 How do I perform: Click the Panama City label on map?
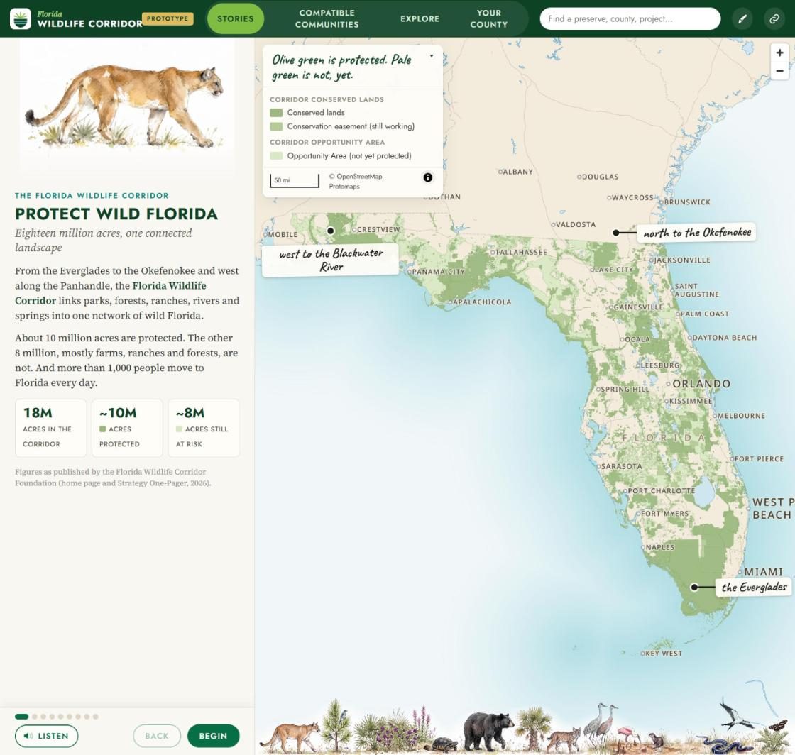(438, 272)
